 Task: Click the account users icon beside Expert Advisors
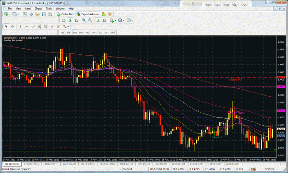click(x=104, y=14)
